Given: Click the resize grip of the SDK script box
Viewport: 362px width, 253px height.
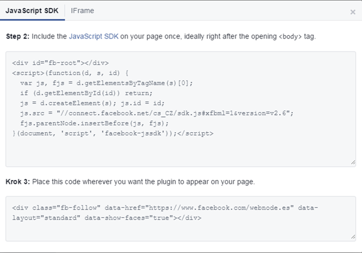Looking at the screenshot, I should coord(353,162).
